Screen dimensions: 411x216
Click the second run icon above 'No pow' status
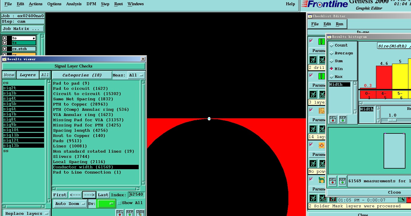pos(322,164)
